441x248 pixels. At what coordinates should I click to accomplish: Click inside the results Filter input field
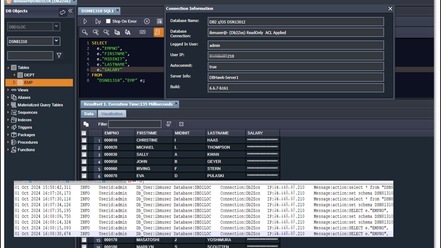point(135,123)
